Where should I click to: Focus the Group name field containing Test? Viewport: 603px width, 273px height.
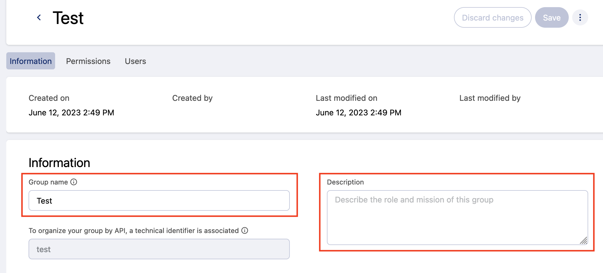[x=159, y=201]
